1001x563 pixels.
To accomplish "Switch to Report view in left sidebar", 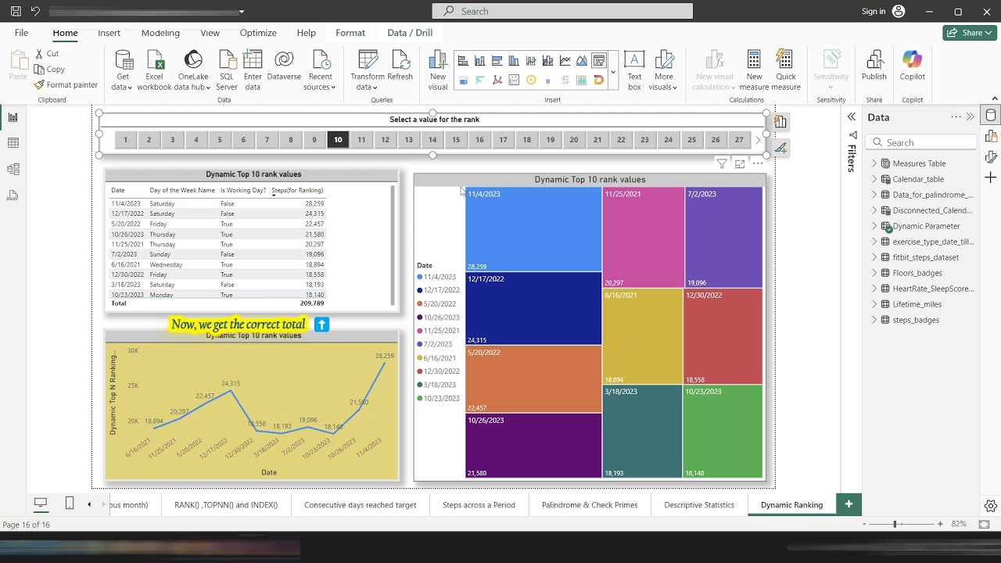I will click(x=13, y=117).
